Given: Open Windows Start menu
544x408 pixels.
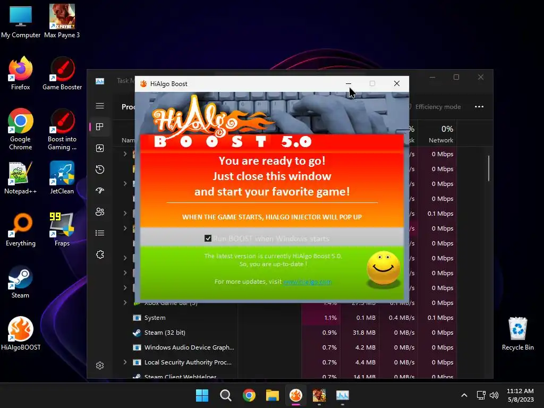Looking at the screenshot, I should point(202,395).
